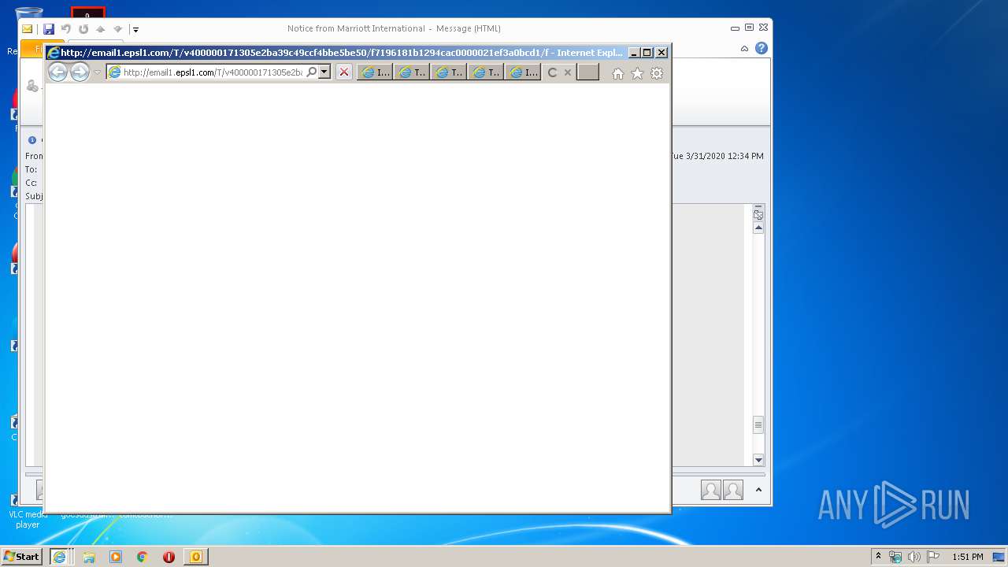
Task: Click the address bar URL field
Action: [213, 72]
